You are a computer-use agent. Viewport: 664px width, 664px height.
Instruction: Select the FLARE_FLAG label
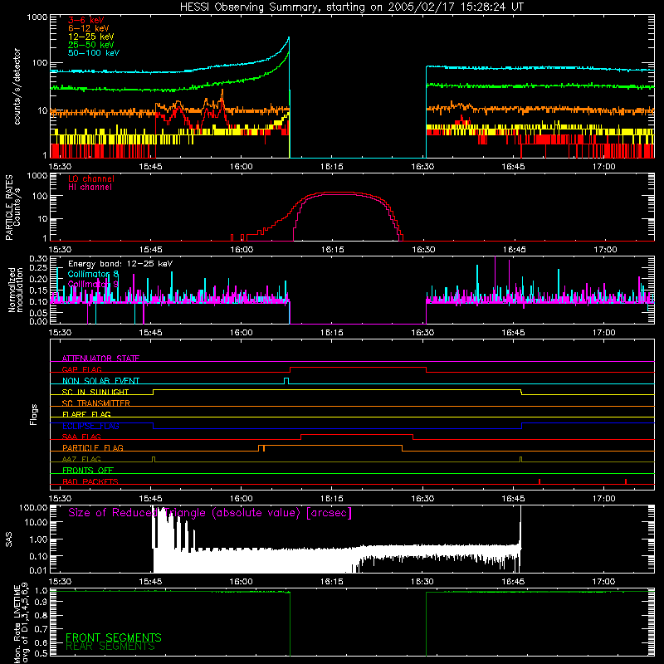tap(86, 414)
